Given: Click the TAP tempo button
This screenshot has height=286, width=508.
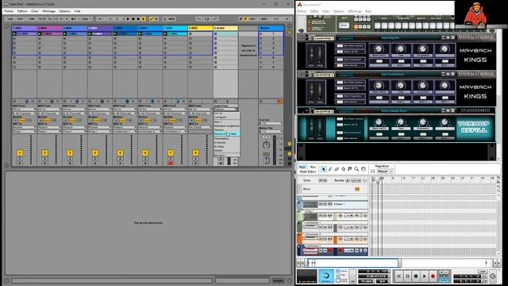Looking at the screenshot, I should (x=32, y=19).
